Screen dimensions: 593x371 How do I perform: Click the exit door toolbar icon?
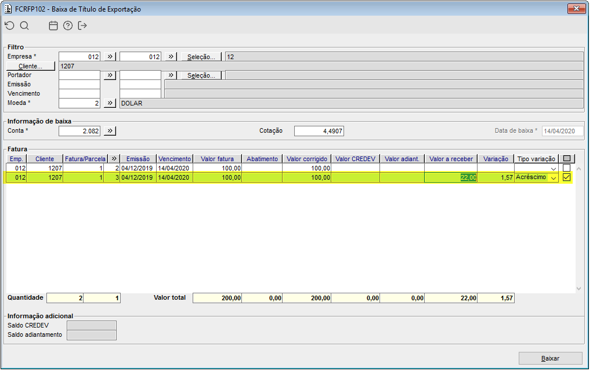pyautogui.click(x=82, y=26)
